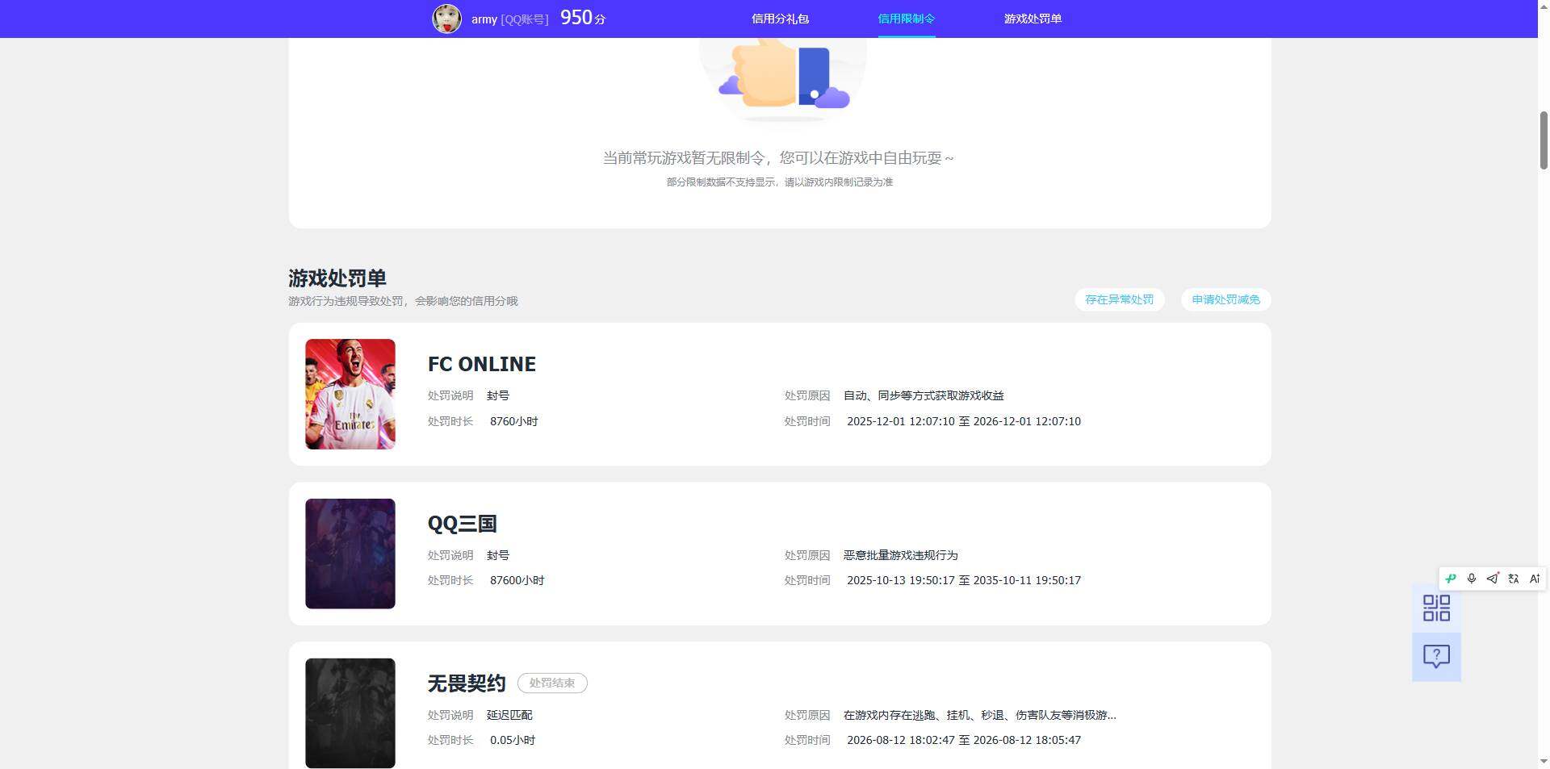Viewport: 1550px width, 769px height.
Task: Click the 申请处罚减免 button
Action: point(1225,299)
